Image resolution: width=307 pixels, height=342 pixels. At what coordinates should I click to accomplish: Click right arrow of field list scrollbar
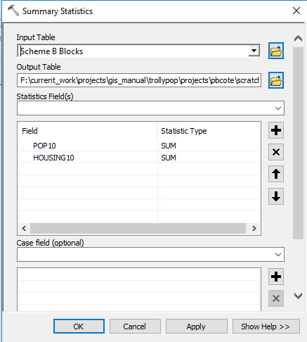(254, 228)
